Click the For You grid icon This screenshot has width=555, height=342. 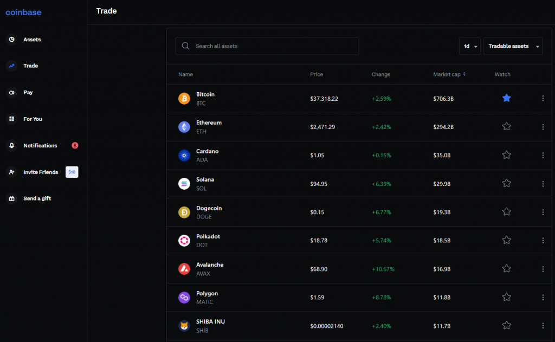12,119
